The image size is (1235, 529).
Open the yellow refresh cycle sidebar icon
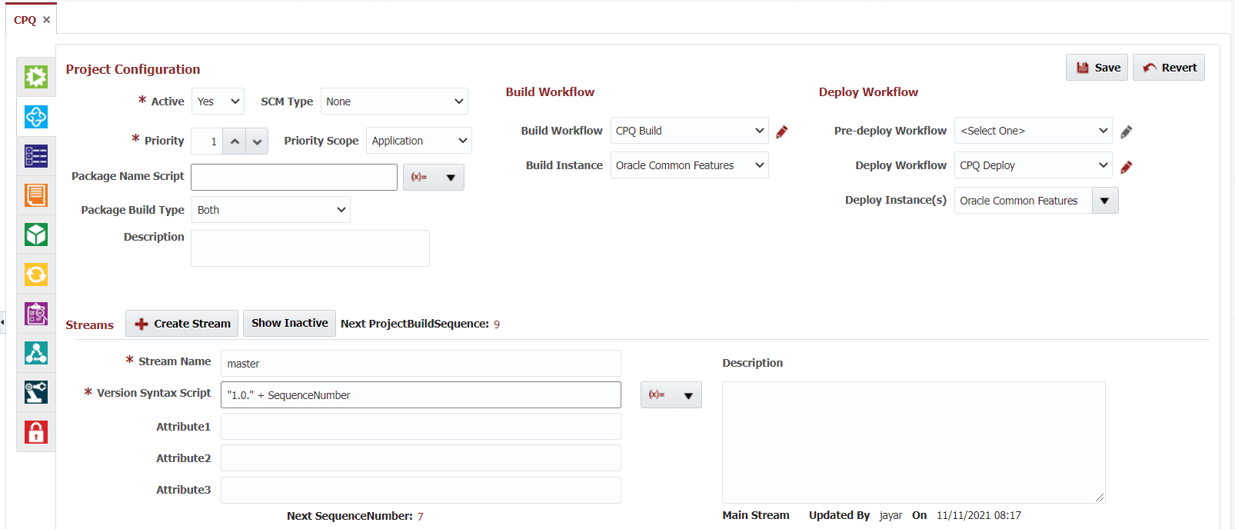pos(36,274)
